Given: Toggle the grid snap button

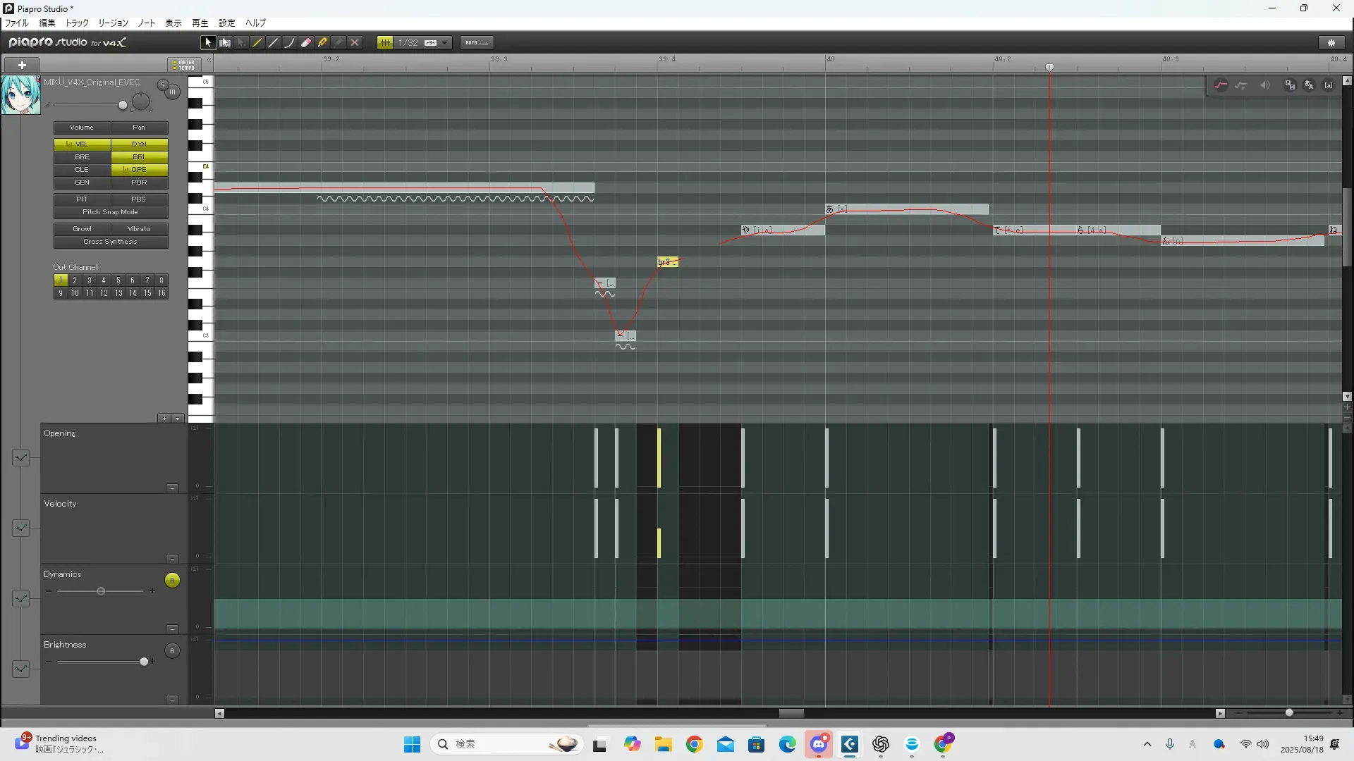Looking at the screenshot, I should point(385,43).
